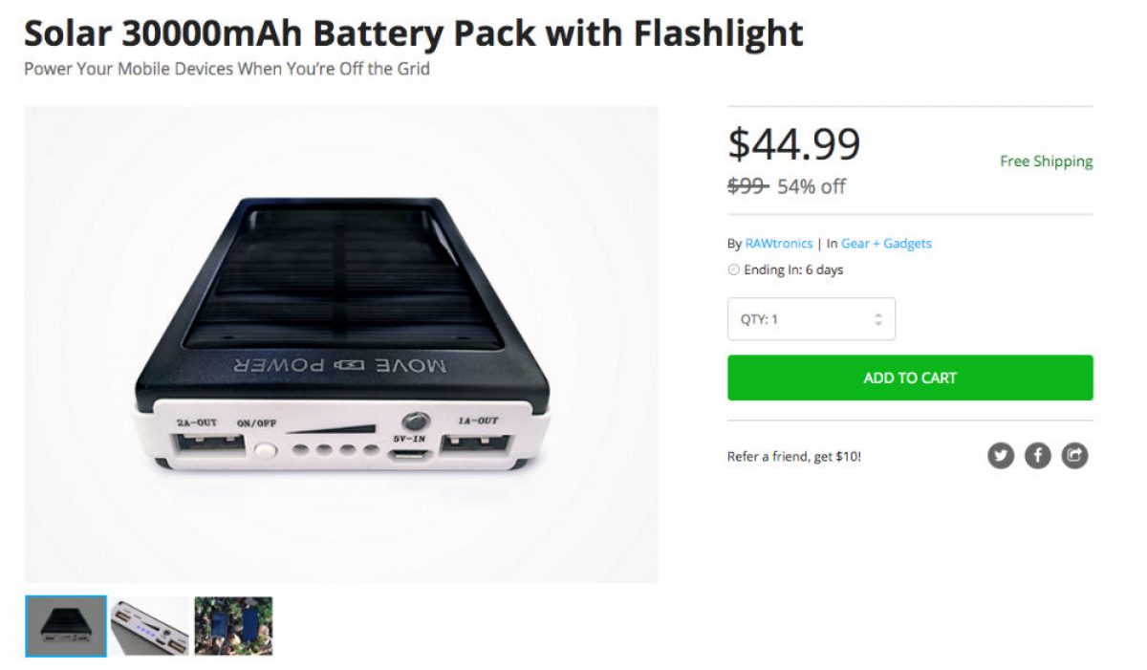Open the QTY quantity dropdown
Screen dimensions: 1147x670
[x=811, y=319]
